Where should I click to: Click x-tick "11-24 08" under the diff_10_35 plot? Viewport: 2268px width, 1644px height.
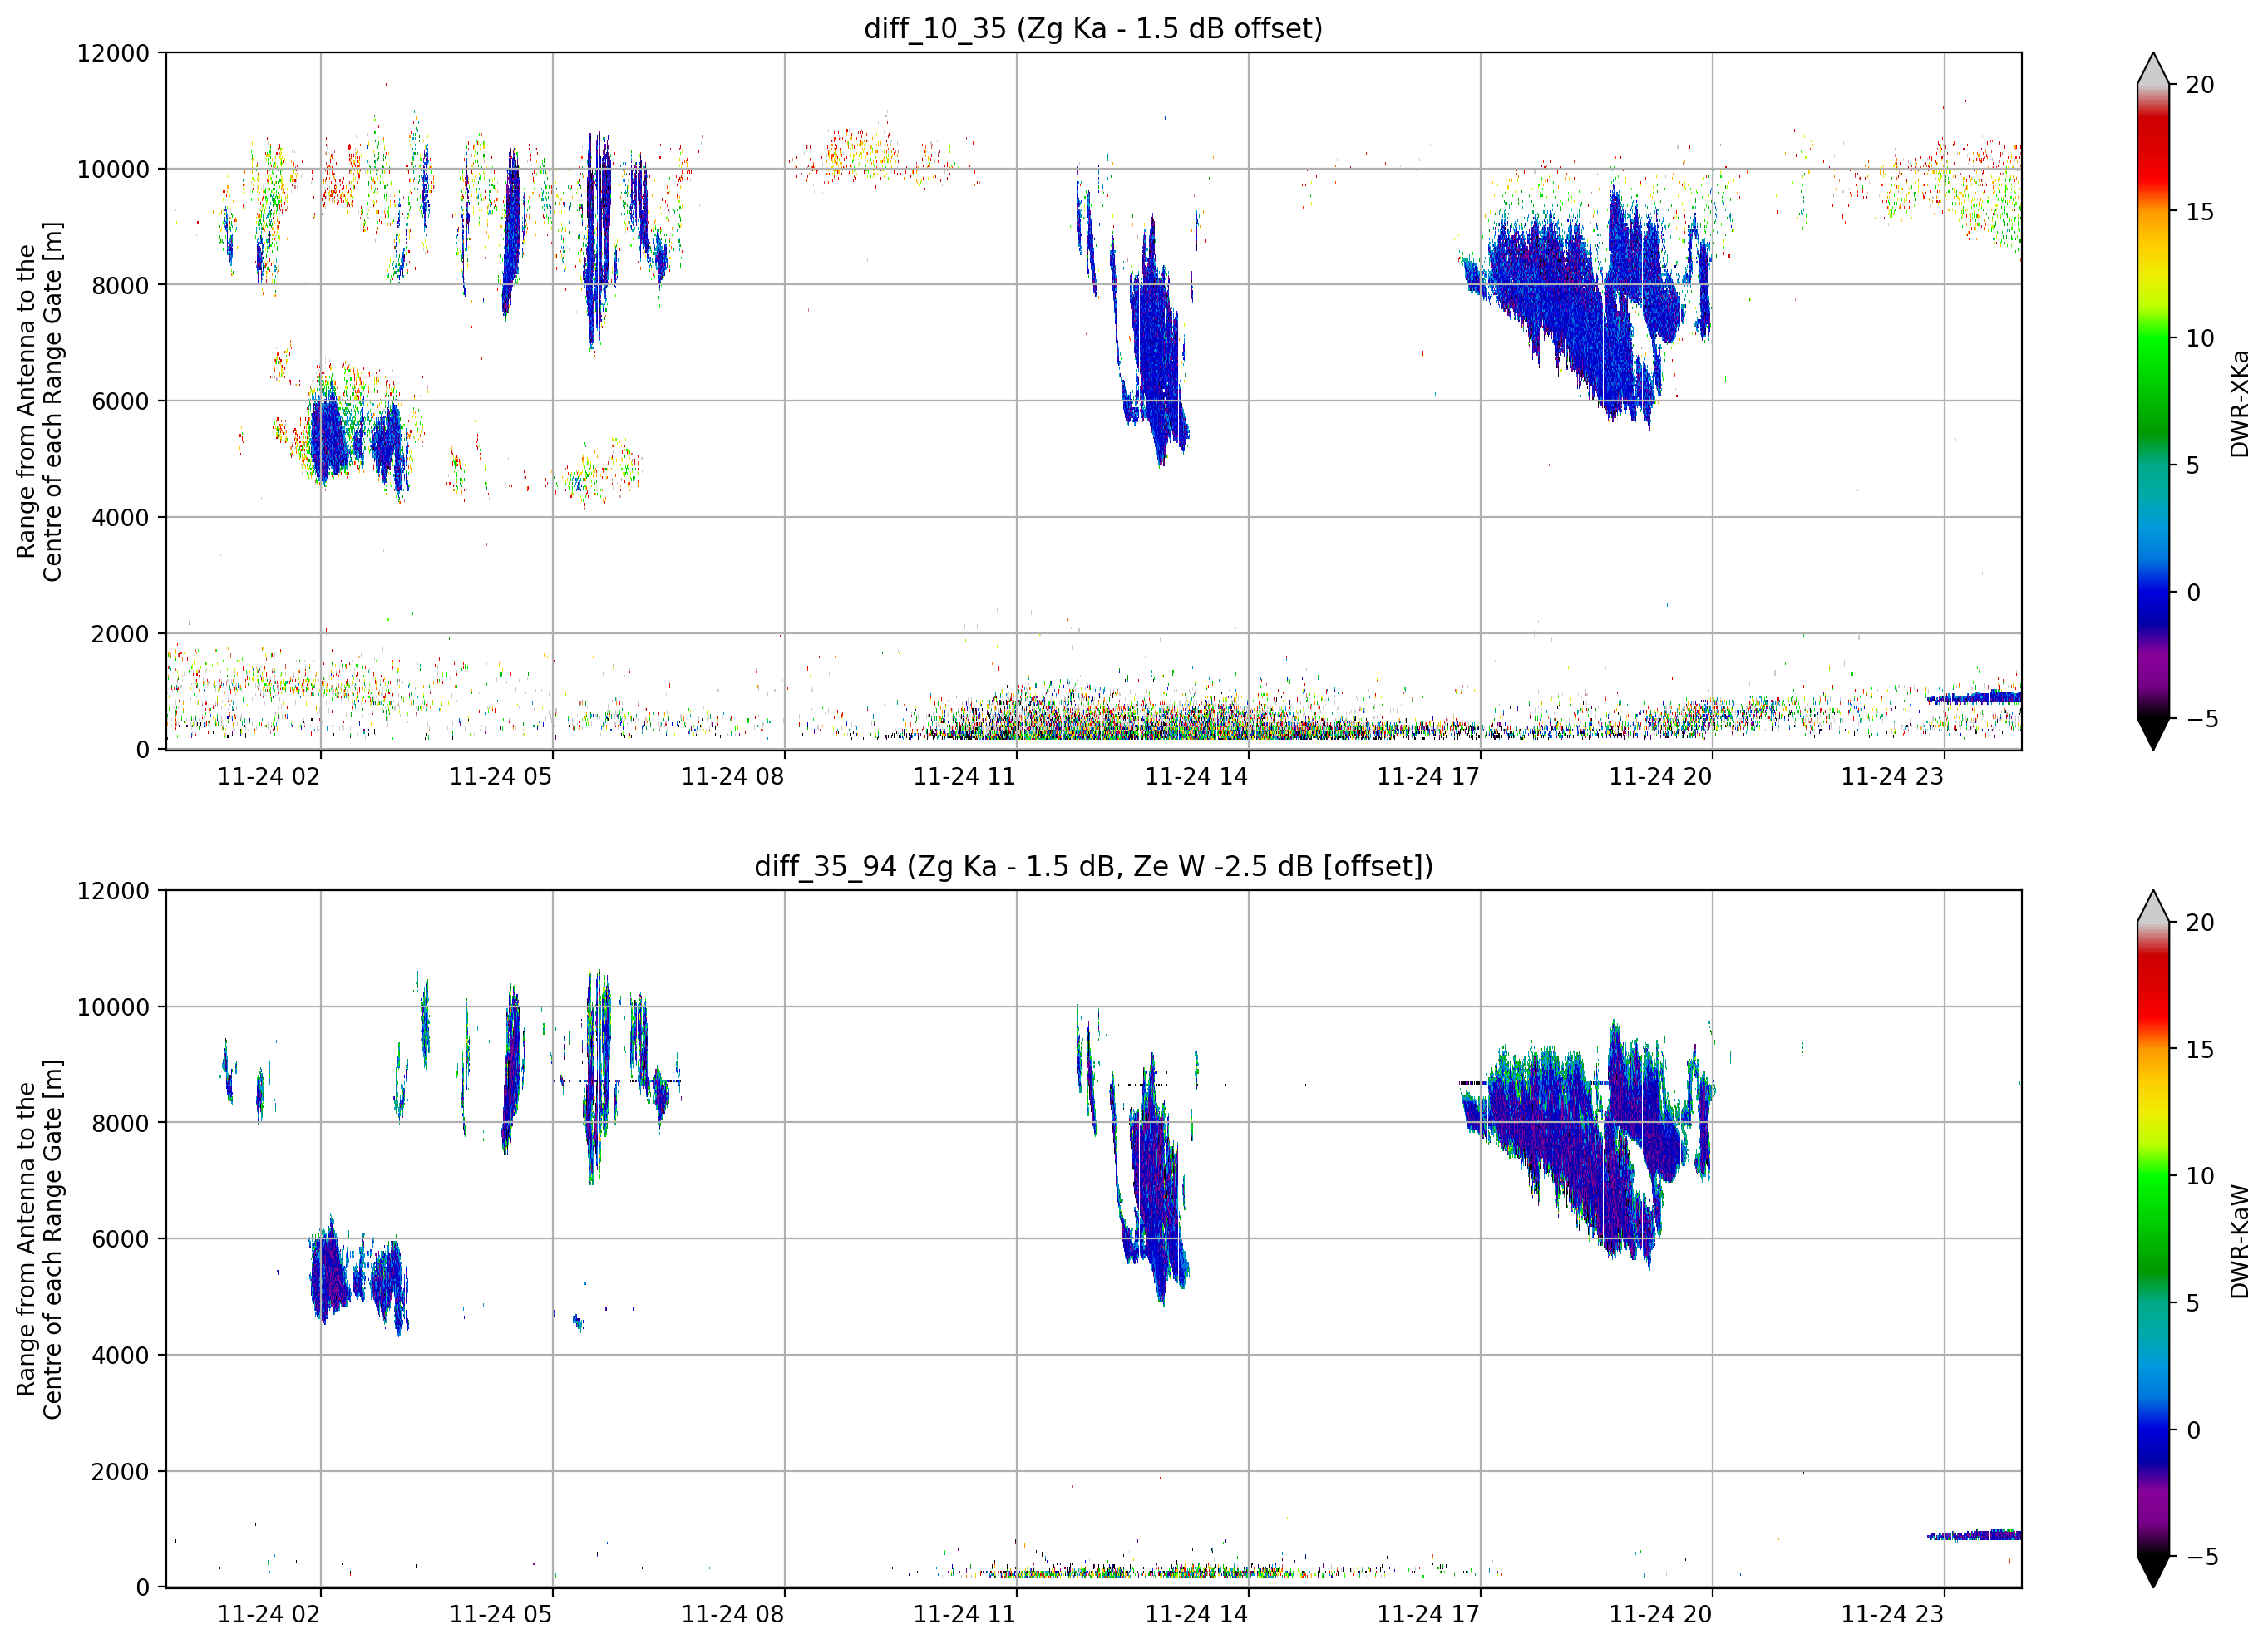[733, 777]
